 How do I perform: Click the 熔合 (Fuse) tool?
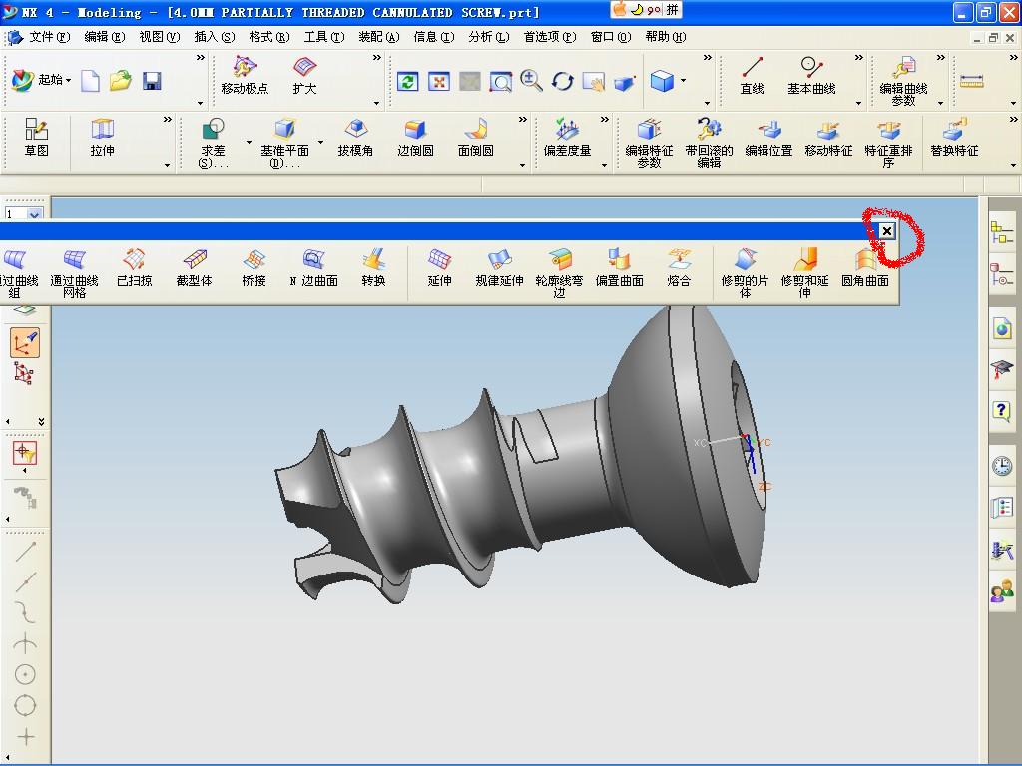click(679, 267)
